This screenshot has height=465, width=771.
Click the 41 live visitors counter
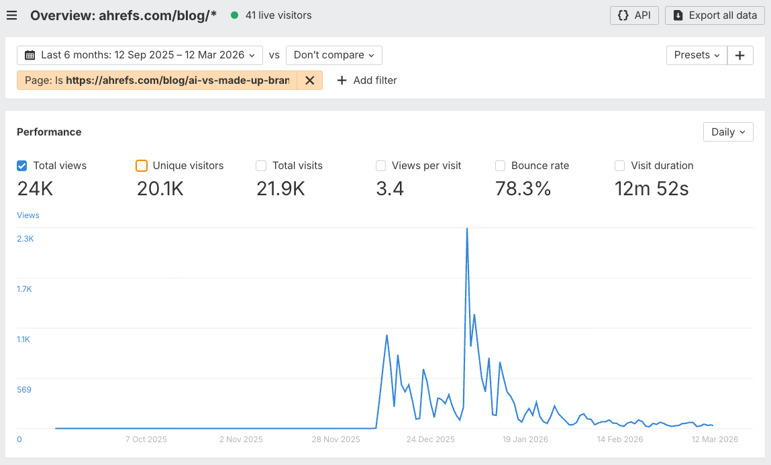tap(277, 15)
